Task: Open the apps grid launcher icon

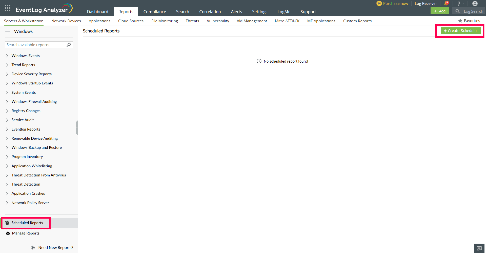Action: [8, 8]
